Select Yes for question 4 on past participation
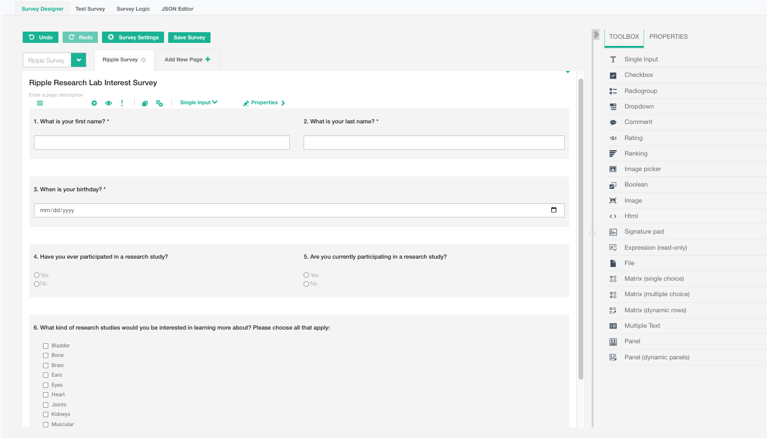767x438 pixels. pyautogui.click(x=37, y=275)
